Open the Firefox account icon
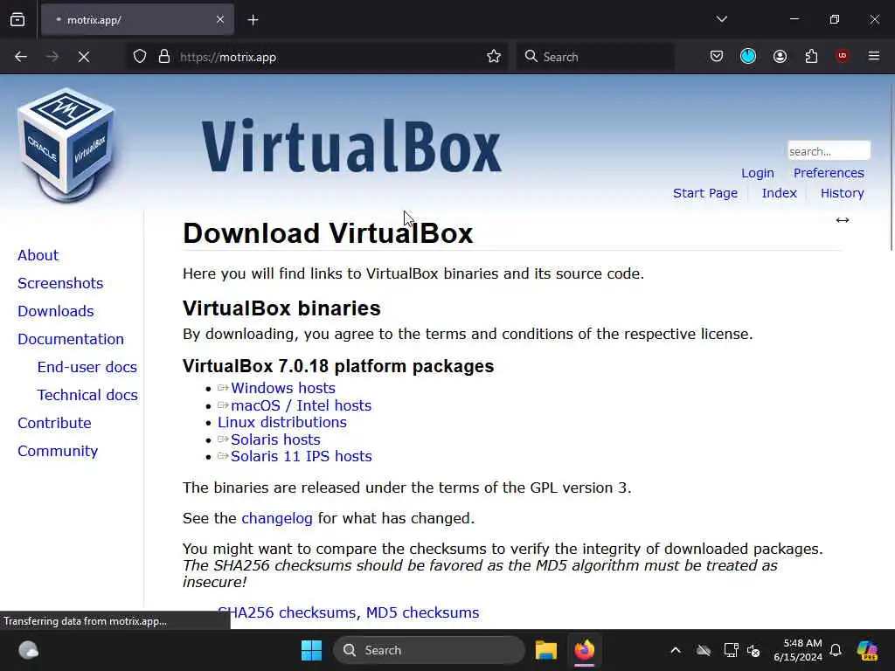Viewport: 895px width, 671px height. tap(780, 56)
